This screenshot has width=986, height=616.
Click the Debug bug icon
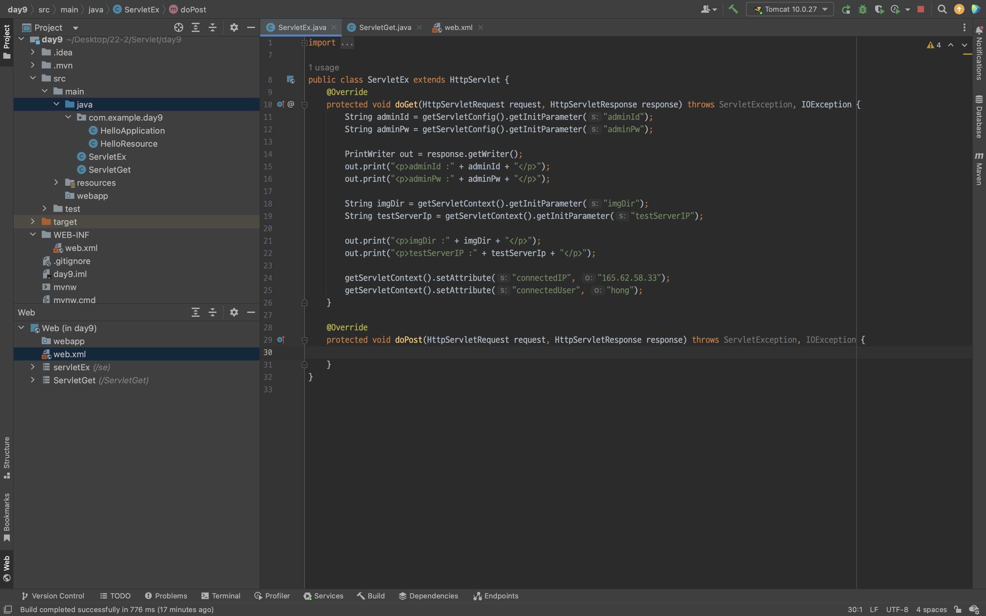(x=862, y=9)
